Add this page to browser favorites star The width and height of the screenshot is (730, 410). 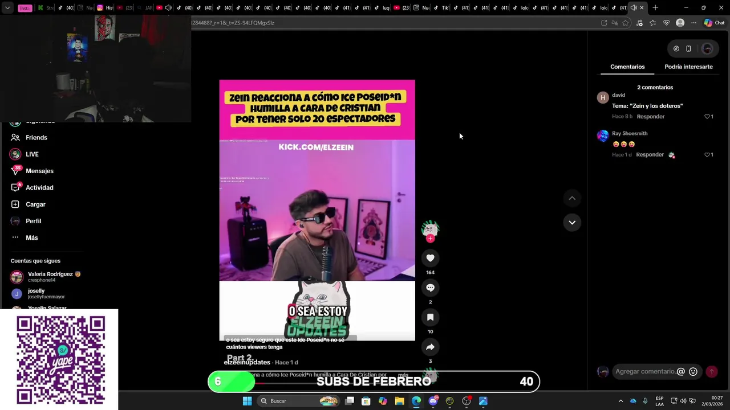[x=626, y=23]
